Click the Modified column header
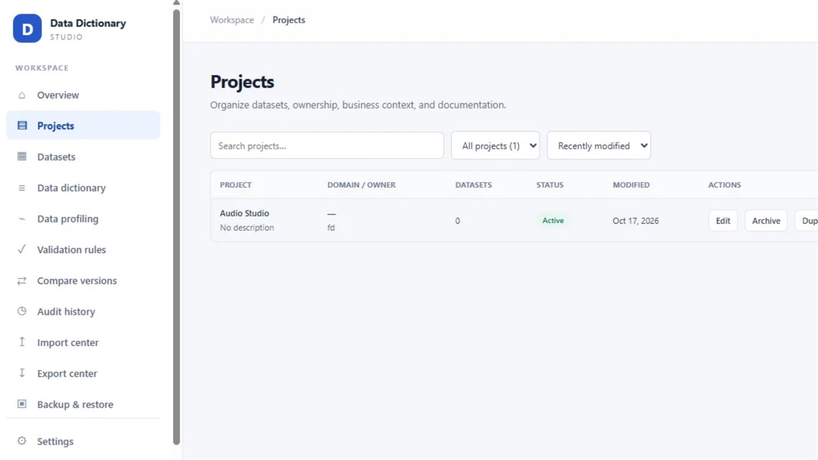818x460 pixels. coord(631,185)
